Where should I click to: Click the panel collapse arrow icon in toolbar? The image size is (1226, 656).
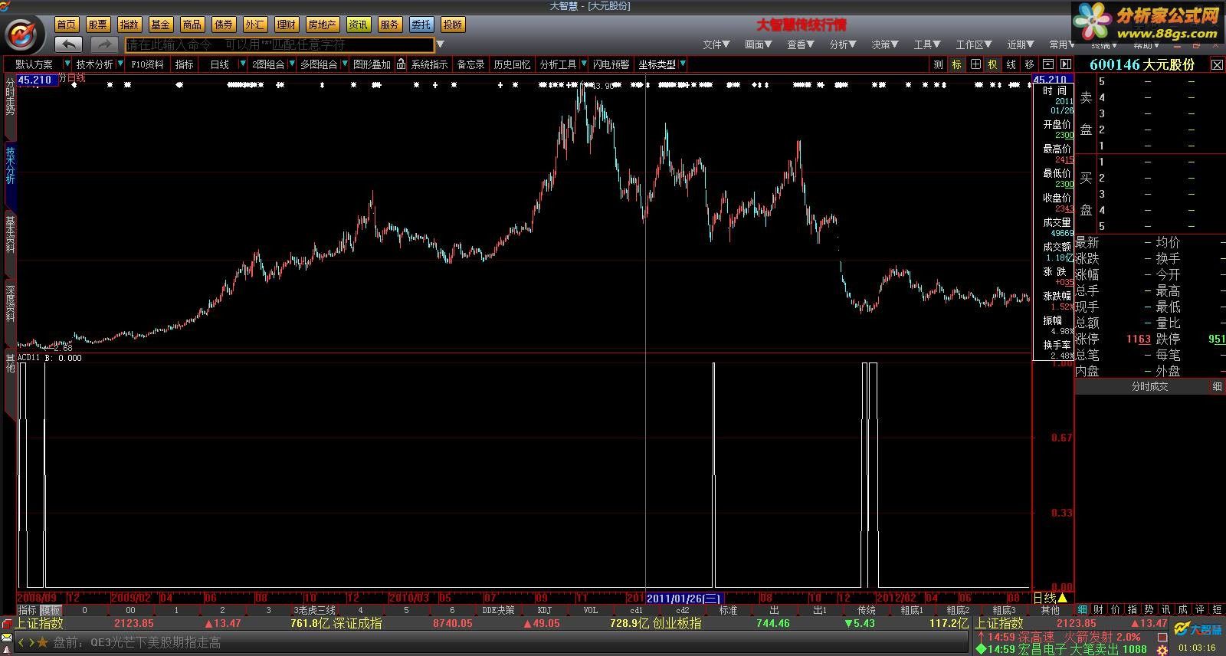pyautogui.click(x=1064, y=64)
